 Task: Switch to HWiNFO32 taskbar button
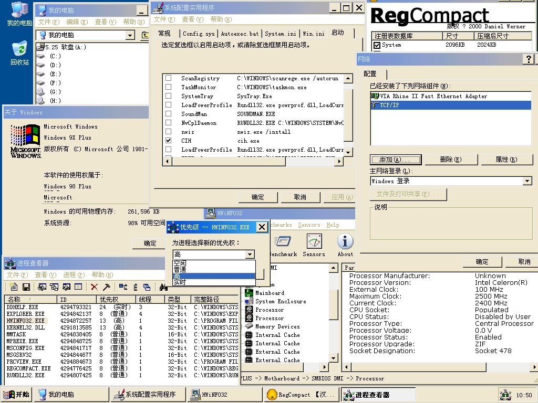[224, 395]
